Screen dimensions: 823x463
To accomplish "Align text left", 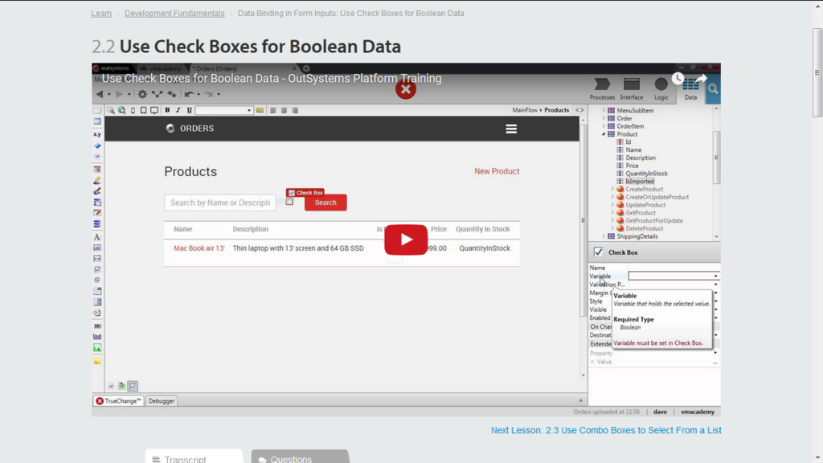I will (x=273, y=110).
